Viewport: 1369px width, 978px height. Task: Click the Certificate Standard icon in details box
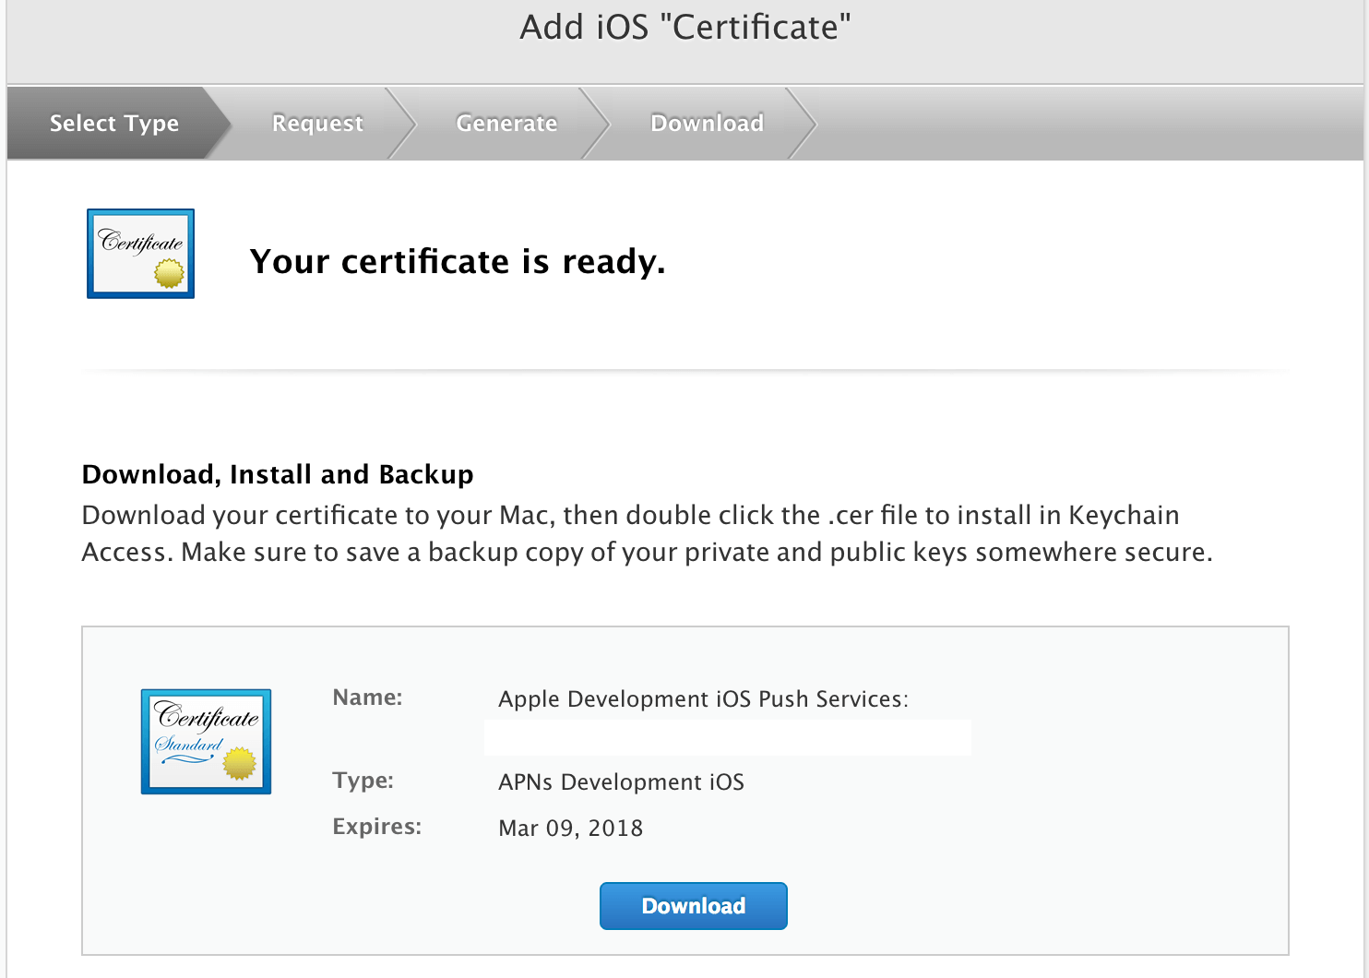[206, 741]
